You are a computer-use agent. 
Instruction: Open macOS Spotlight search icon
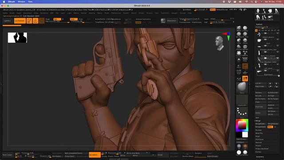pos(252,2)
